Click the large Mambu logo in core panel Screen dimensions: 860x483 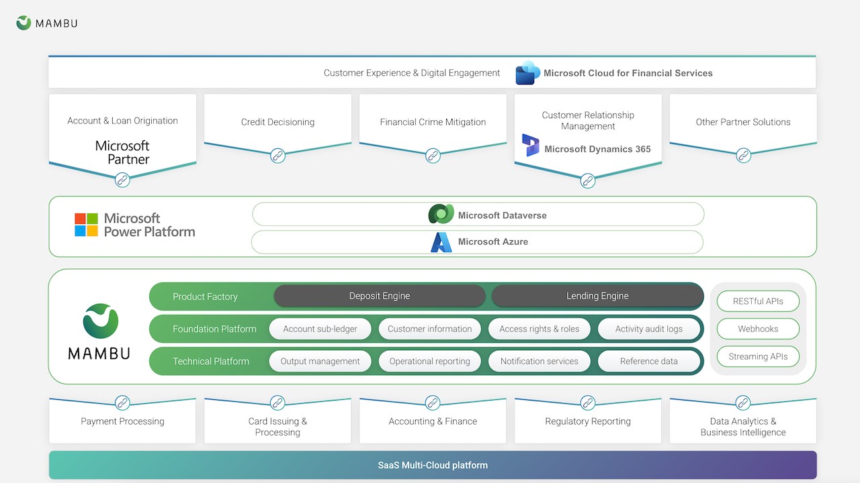99,331
